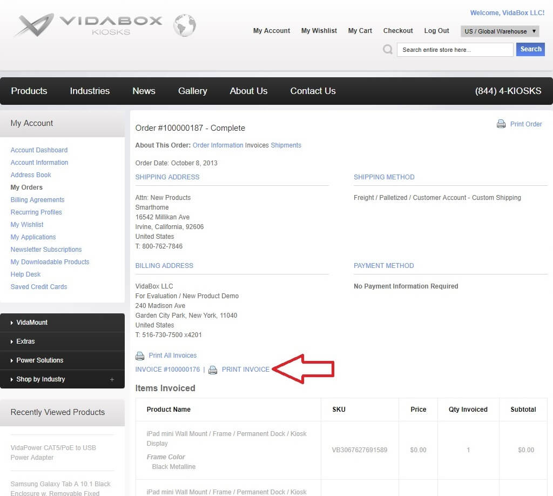The width and height of the screenshot is (553, 496).
Task: Open Newsletter Subscriptions in sidebar
Action: point(46,250)
